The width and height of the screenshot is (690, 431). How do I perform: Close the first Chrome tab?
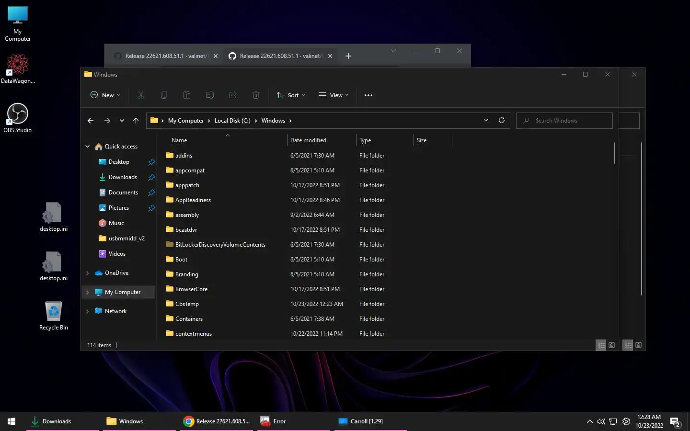[216, 56]
